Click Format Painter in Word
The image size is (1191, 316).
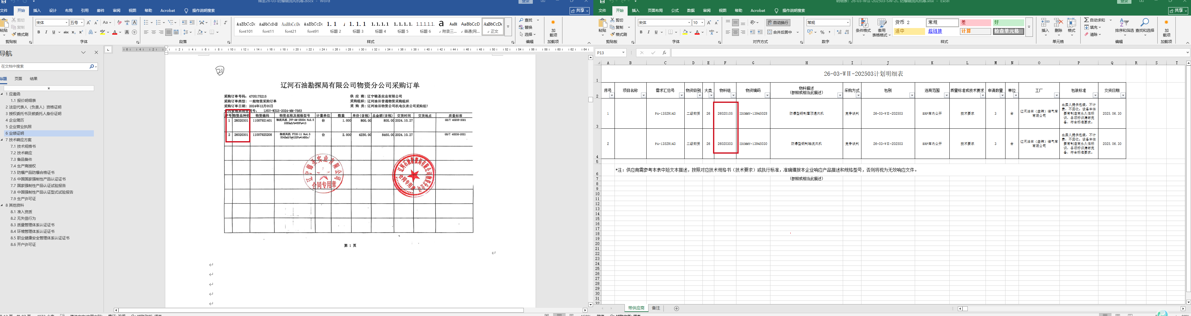tap(19, 35)
